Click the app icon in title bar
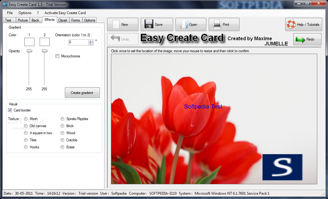This screenshot has width=328, height=199. click(x=5, y=4)
